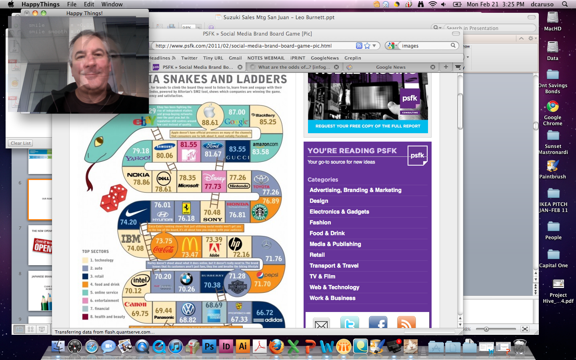Open a new browser tab with plus button
The width and height of the screenshot is (576, 360).
(x=446, y=67)
